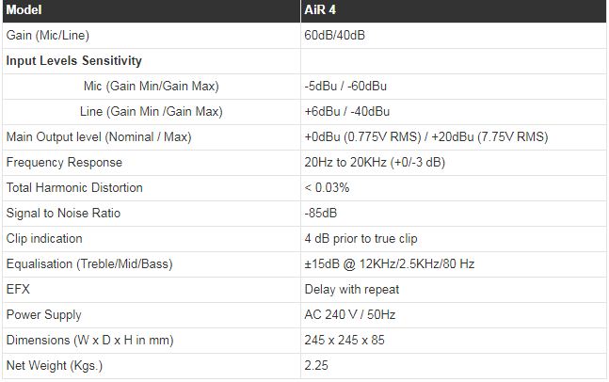Click the "Net Weight (Kgs.)" row label
The height and width of the screenshot is (382, 609).
54,365
